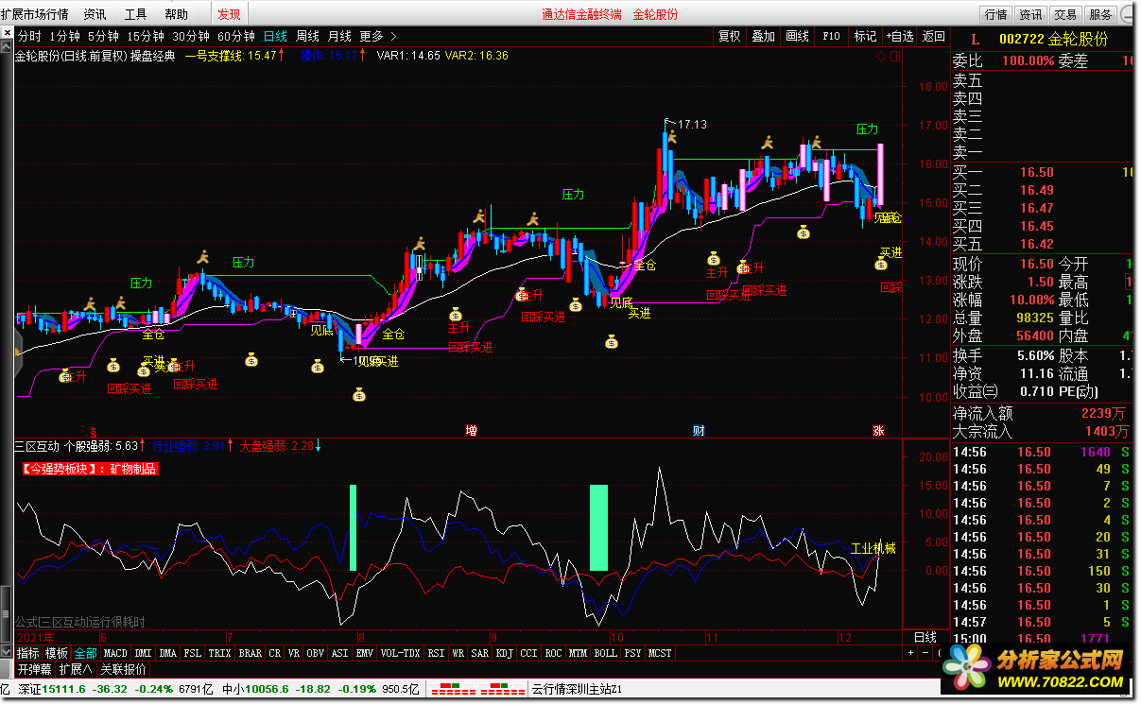Select the 日线 daily period
1141x705 pixels.
coord(275,36)
